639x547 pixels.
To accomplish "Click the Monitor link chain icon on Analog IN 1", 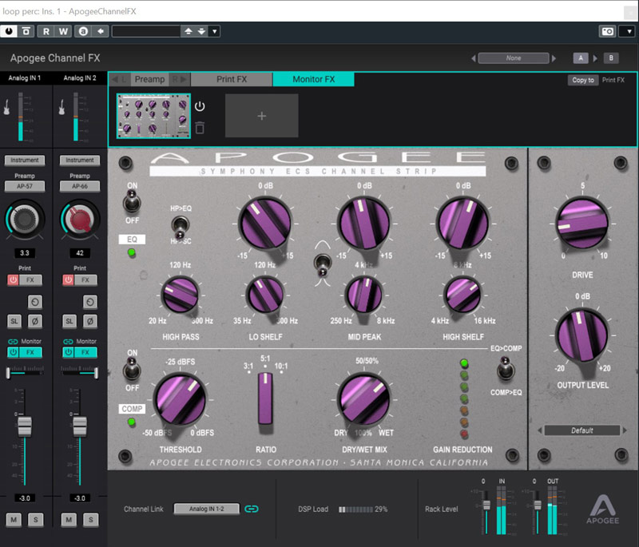I will tap(14, 341).
